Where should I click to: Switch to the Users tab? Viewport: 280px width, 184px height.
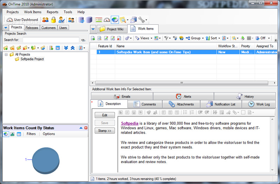click(63, 28)
